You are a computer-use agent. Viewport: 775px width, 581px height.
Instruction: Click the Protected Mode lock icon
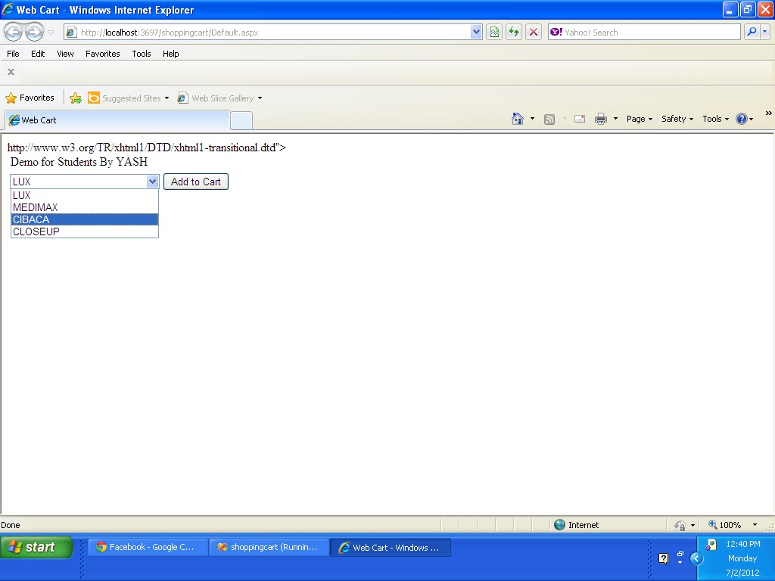click(680, 526)
